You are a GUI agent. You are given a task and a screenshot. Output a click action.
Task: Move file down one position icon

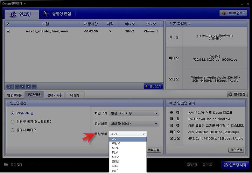[28, 86]
